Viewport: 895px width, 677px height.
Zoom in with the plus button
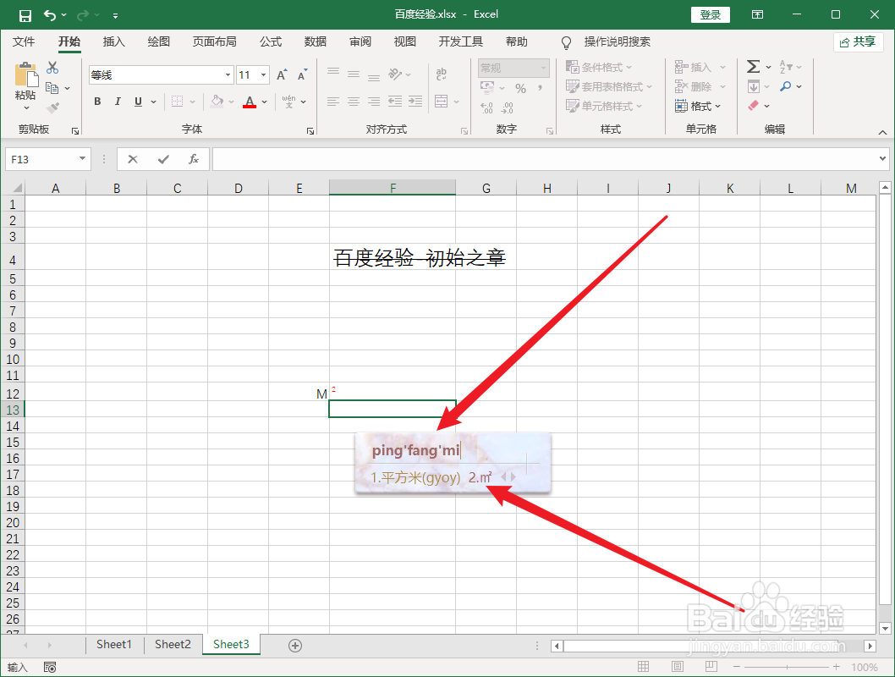[x=837, y=667]
